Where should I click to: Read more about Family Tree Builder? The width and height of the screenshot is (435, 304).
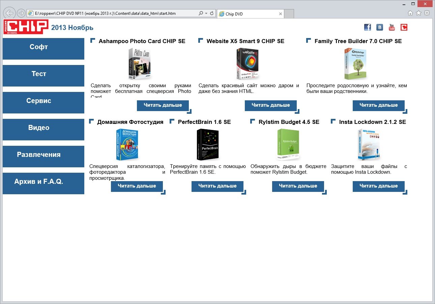click(x=379, y=105)
